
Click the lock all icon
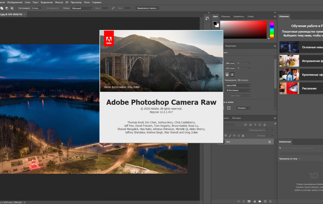point(243,136)
